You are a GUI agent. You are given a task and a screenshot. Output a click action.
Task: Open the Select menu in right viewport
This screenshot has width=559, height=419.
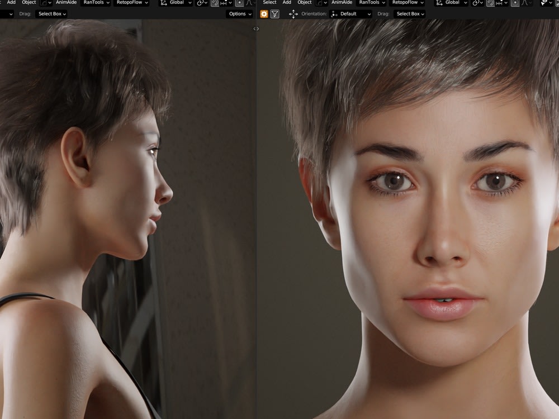click(269, 3)
